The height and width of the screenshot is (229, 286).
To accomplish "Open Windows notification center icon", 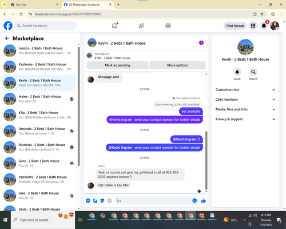I will pos(279,220).
